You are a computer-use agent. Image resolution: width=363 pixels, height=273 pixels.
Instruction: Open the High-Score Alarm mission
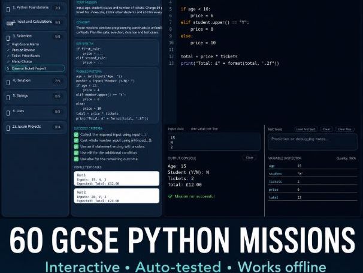[25, 44]
